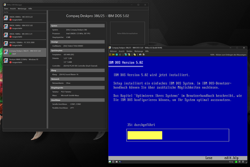
Task: Select the Pentium MMX 233MHz Windows 95 machine
Action: (25, 61)
